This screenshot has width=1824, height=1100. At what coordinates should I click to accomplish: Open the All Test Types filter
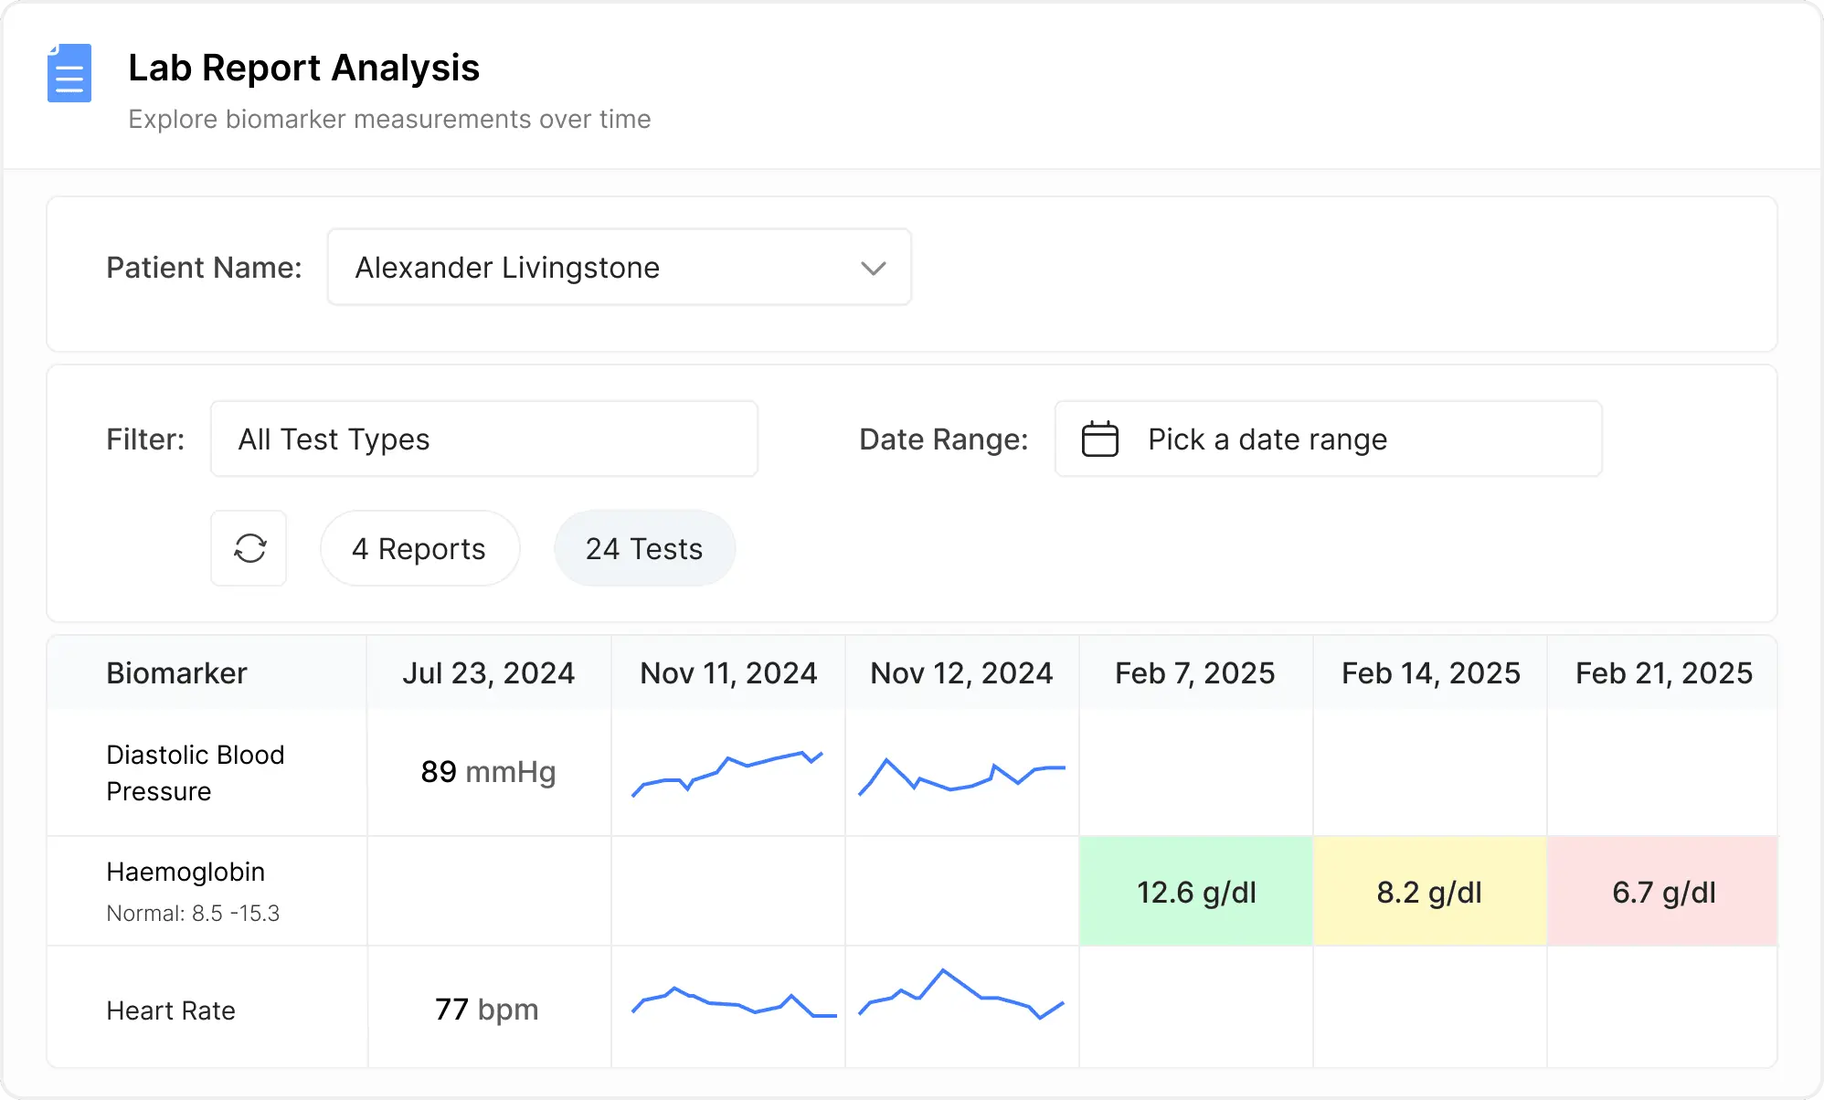click(483, 439)
